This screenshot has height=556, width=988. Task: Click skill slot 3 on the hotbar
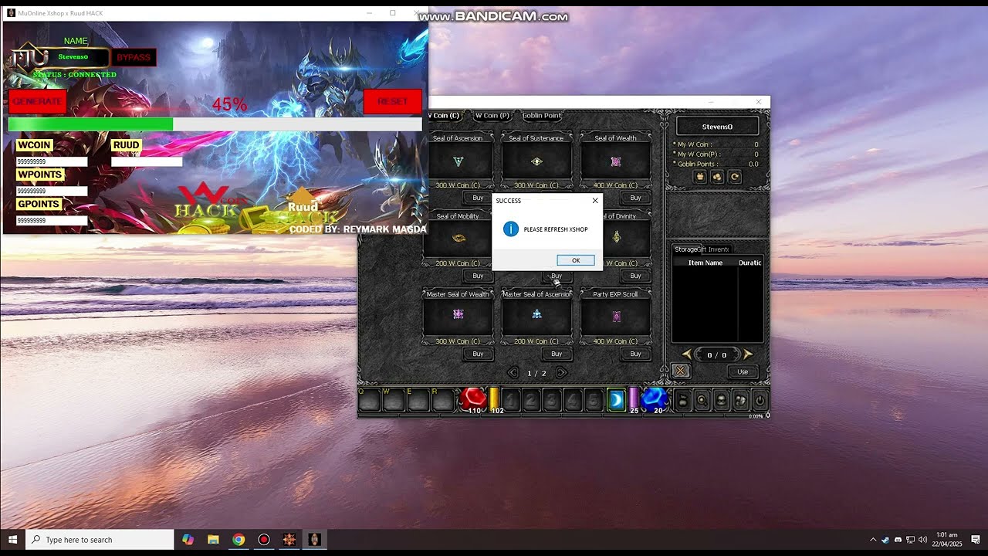(x=552, y=400)
